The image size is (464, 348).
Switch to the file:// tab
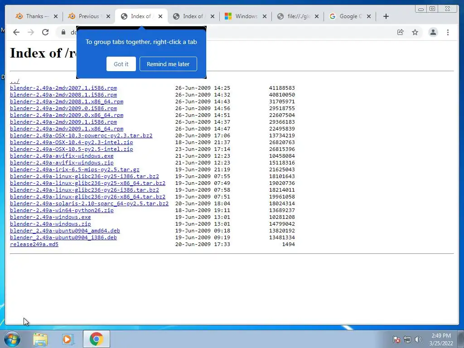[299, 16]
